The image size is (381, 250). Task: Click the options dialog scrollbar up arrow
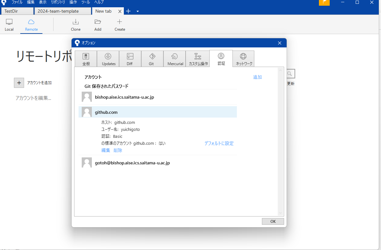[x=280, y=70]
